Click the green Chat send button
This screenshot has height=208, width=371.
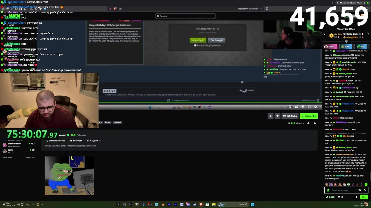click(x=364, y=197)
